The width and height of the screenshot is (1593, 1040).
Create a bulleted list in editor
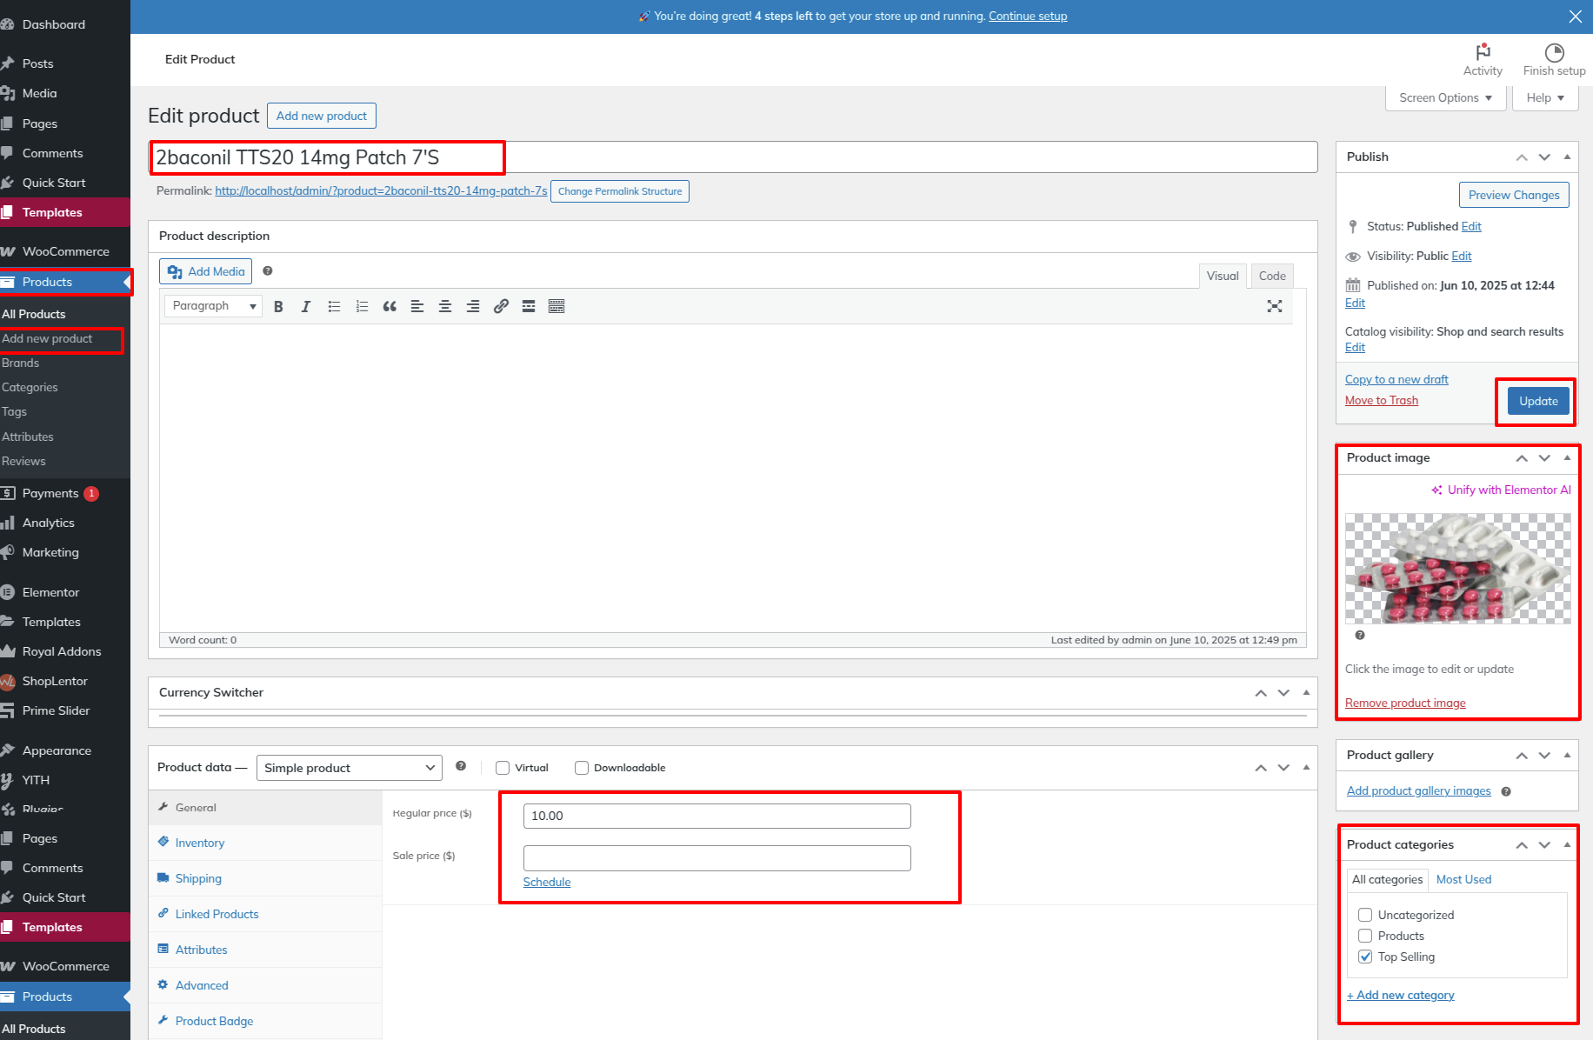(334, 306)
